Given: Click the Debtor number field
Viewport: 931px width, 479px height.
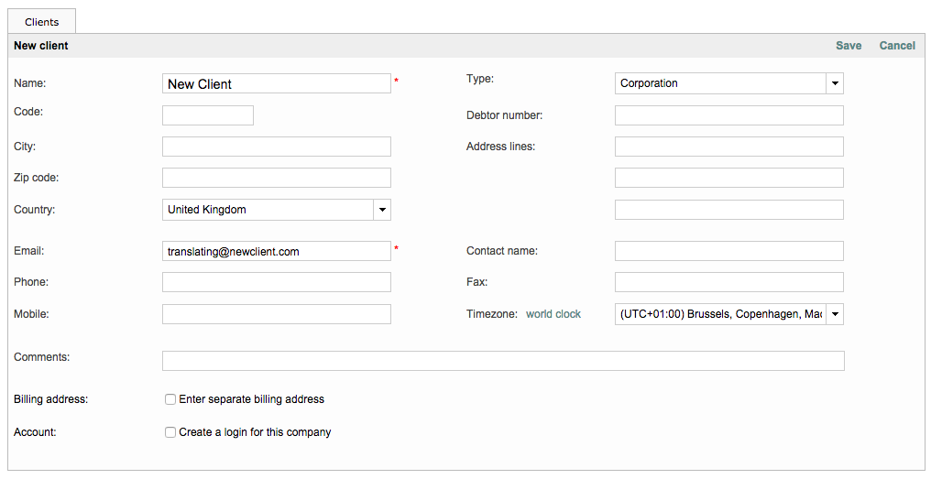Looking at the screenshot, I should coord(728,115).
